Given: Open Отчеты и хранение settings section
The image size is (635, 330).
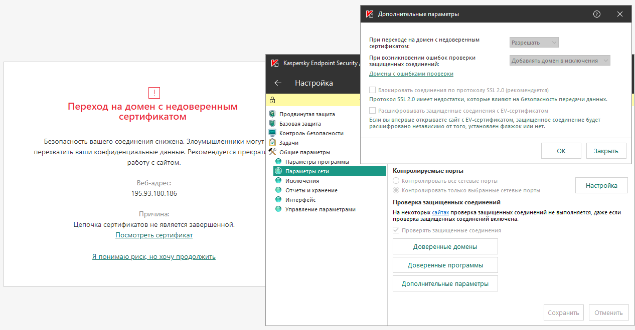Looking at the screenshot, I should pos(311,190).
